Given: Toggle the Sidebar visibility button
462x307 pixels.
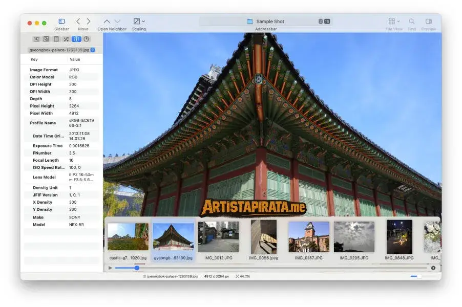Looking at the screenshot, I should tap(62, 21).
